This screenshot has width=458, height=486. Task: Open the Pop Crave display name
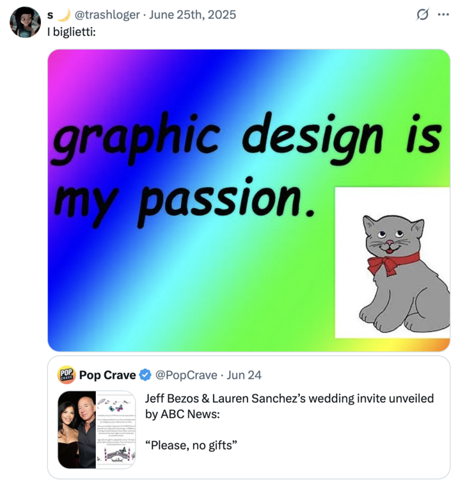coord(107,375)
